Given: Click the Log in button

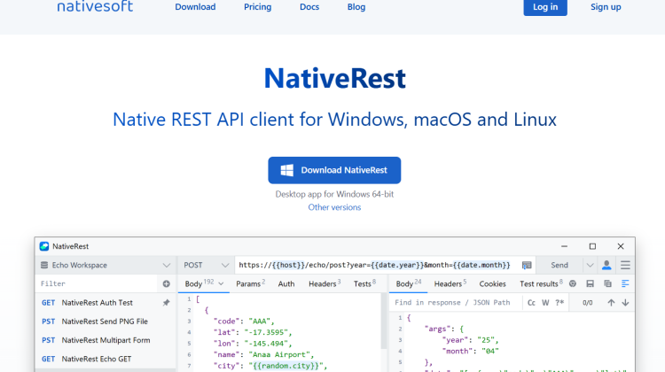Looking at the screenshot, I should coord(545,7).
